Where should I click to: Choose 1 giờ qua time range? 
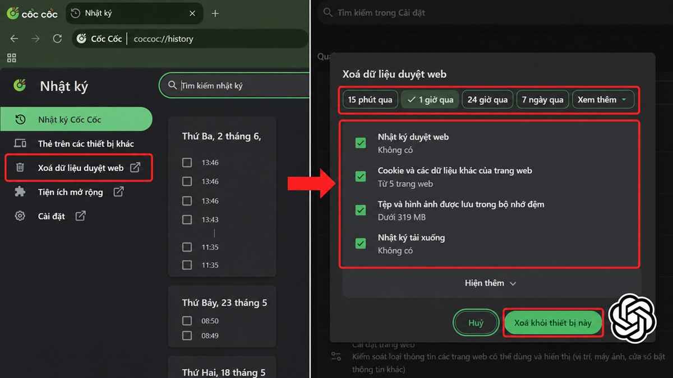(x=430, y=100)
